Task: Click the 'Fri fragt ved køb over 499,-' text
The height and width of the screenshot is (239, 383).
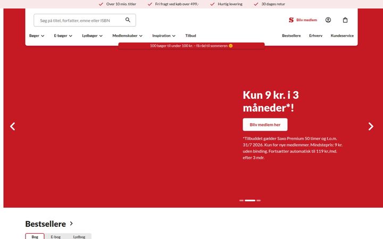Action: [177, 4]
